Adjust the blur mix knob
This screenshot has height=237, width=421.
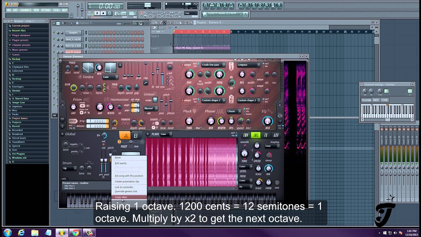74,88
